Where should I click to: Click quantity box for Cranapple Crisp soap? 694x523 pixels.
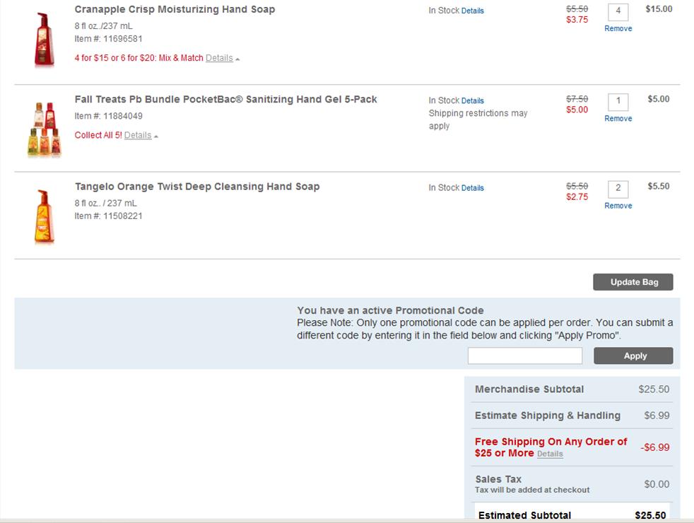[618, 11]
